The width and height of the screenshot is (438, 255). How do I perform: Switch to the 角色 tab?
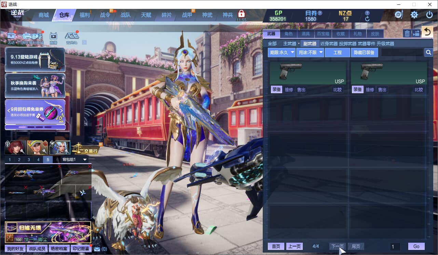(288, 34)
